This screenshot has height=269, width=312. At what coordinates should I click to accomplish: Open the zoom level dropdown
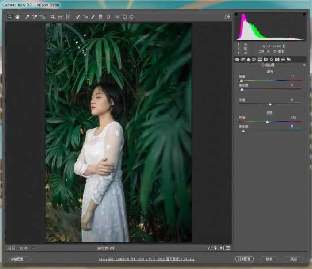point(33,248)
